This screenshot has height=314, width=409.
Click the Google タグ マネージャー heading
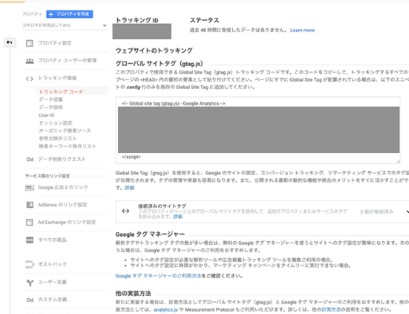pyautogui.click(x=150, y=234)
